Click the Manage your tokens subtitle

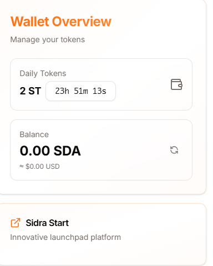[x=48, y=39]
